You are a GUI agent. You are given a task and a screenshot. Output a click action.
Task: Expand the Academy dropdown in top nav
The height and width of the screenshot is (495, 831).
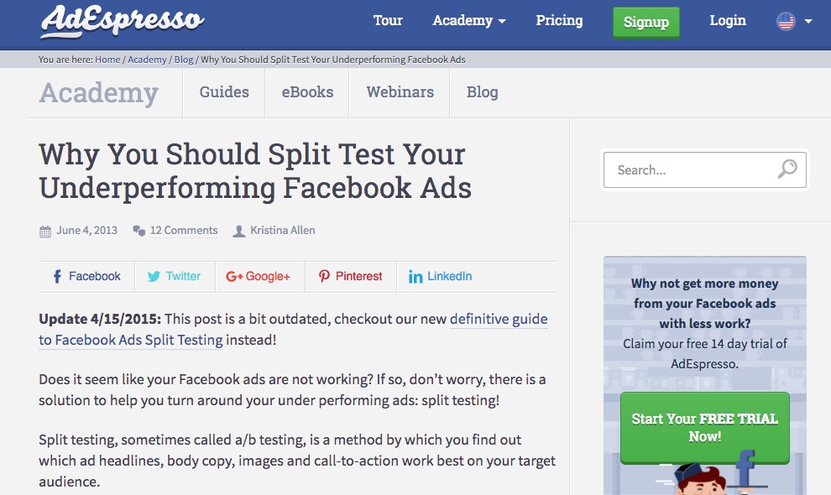tap(469, 21)
